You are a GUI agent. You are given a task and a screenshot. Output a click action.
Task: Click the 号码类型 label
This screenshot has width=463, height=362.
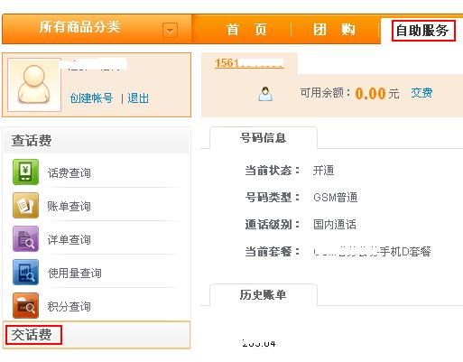pos(273,198)
